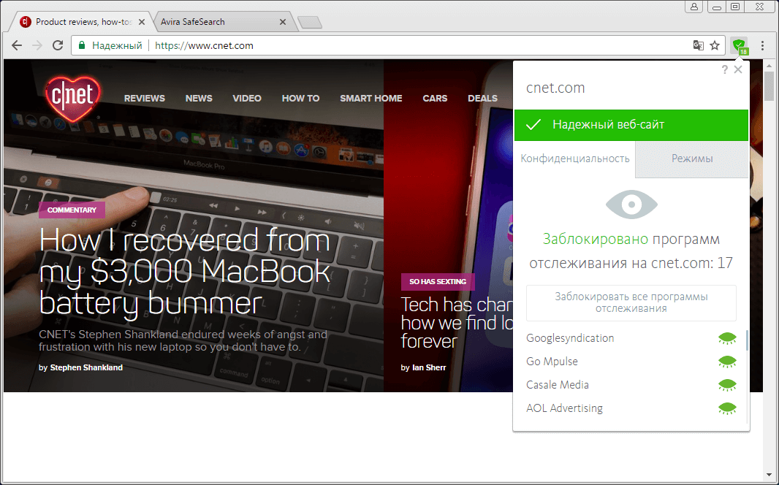Toggle tracking block for Casale Media
Image resolution: width=779 pixels, height=485 pixels.
tap(727, 385)
